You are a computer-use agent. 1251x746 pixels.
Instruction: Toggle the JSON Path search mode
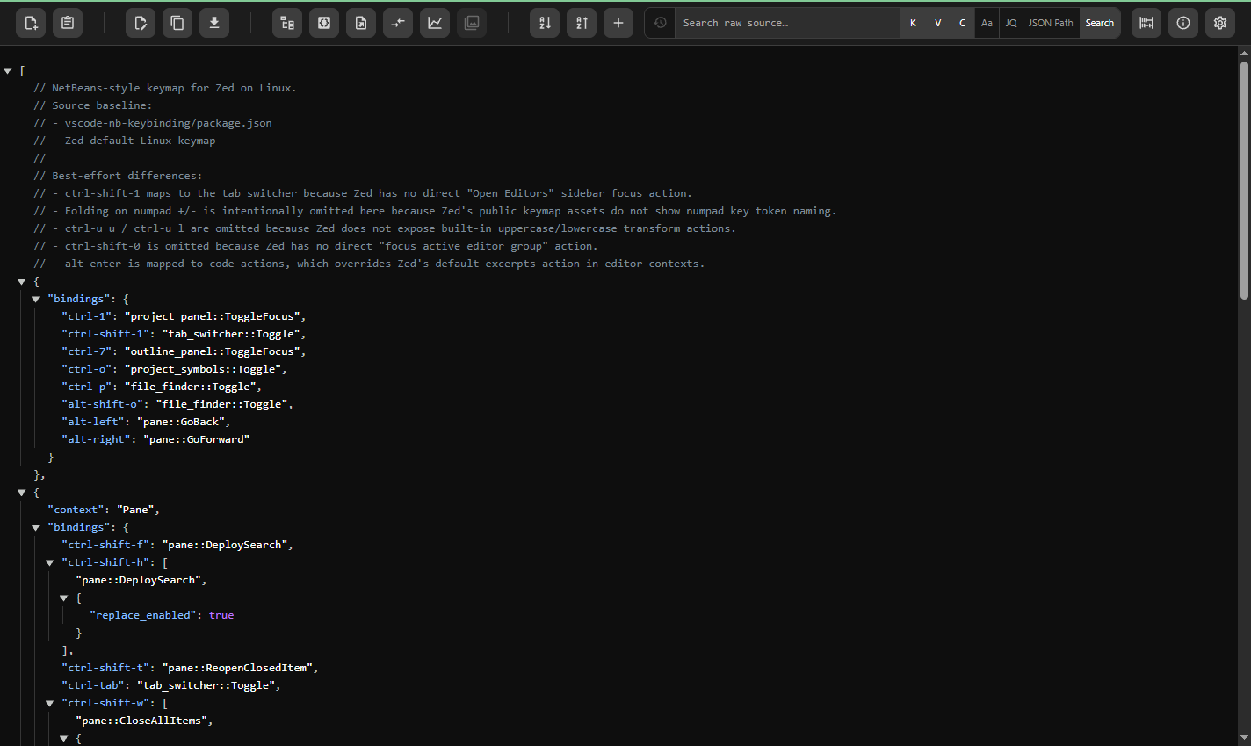[x=1051, y=23]
